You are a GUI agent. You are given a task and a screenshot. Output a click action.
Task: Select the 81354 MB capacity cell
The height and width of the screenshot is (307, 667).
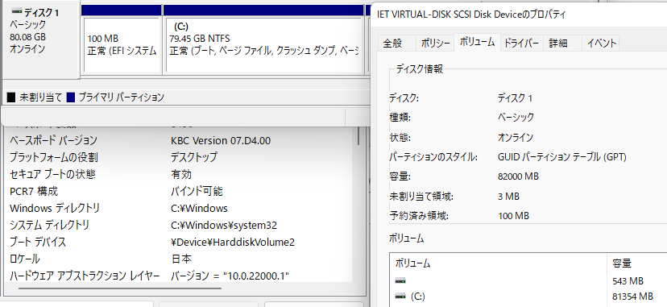point(632,297)
